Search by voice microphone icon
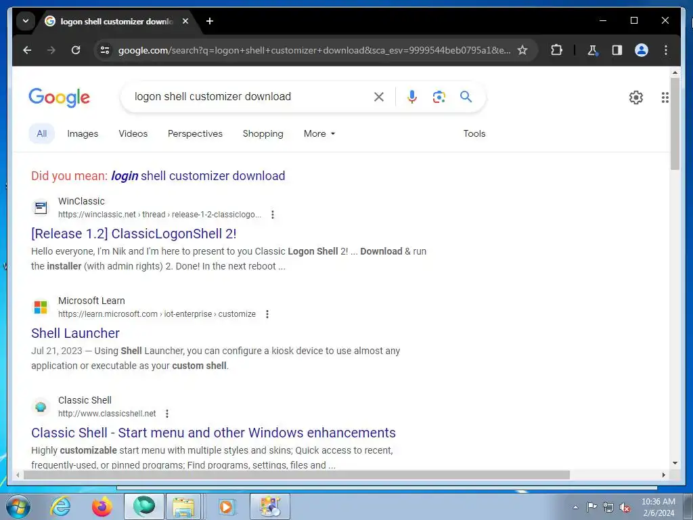 412,97
